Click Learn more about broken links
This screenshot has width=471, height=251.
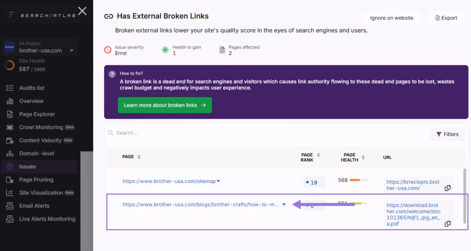coord(165,105)
